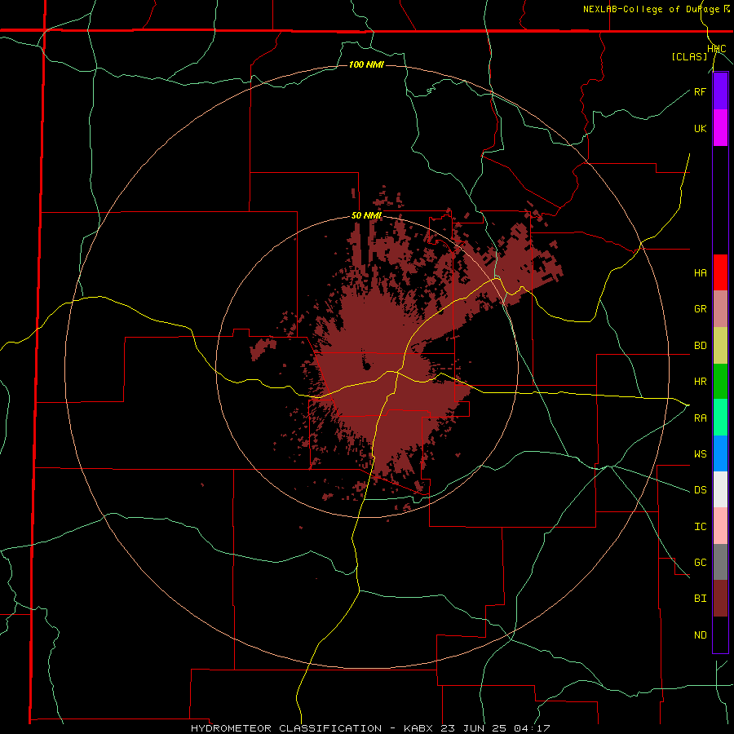Click the WS blue legend swatch
Viewport: 734px width, 734px height.
(720, 453)
